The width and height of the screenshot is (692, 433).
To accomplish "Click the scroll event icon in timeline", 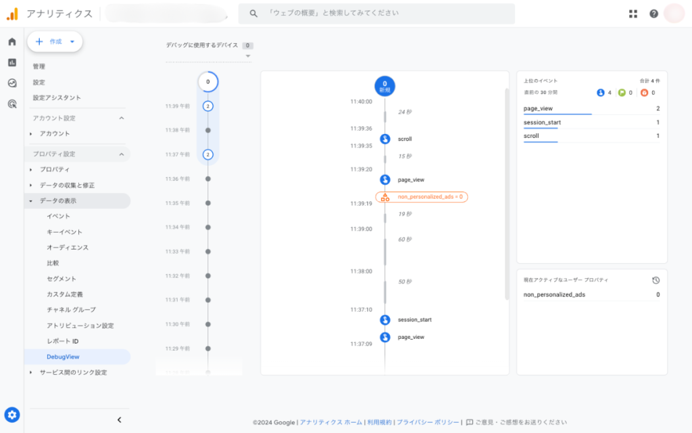I will pyautogui.click(x=385, y=139).
